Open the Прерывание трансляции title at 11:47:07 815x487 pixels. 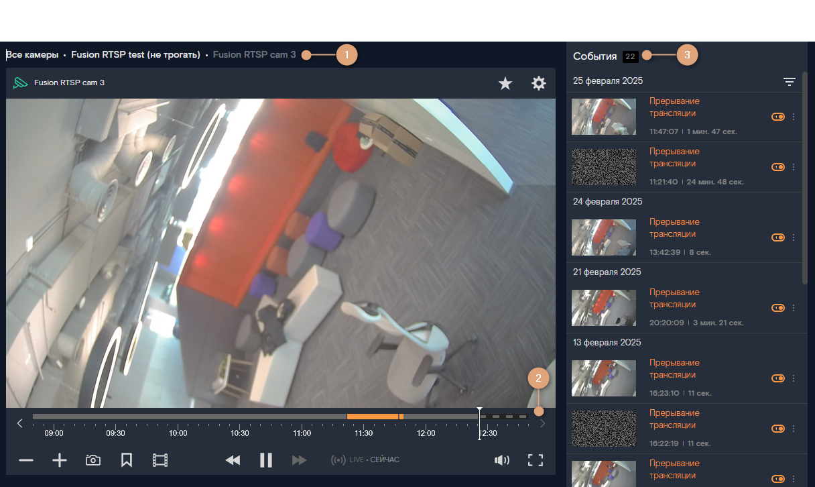tap(674, 107)
